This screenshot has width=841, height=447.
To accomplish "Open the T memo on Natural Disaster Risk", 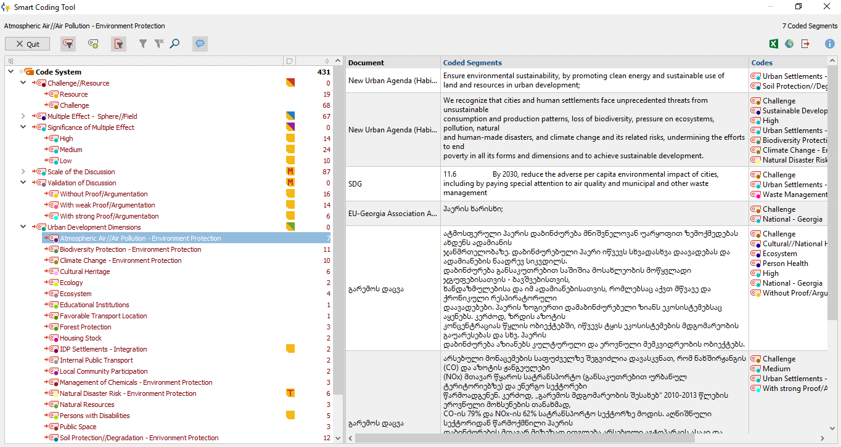I will pyautogui.click(x=290, y=393).
